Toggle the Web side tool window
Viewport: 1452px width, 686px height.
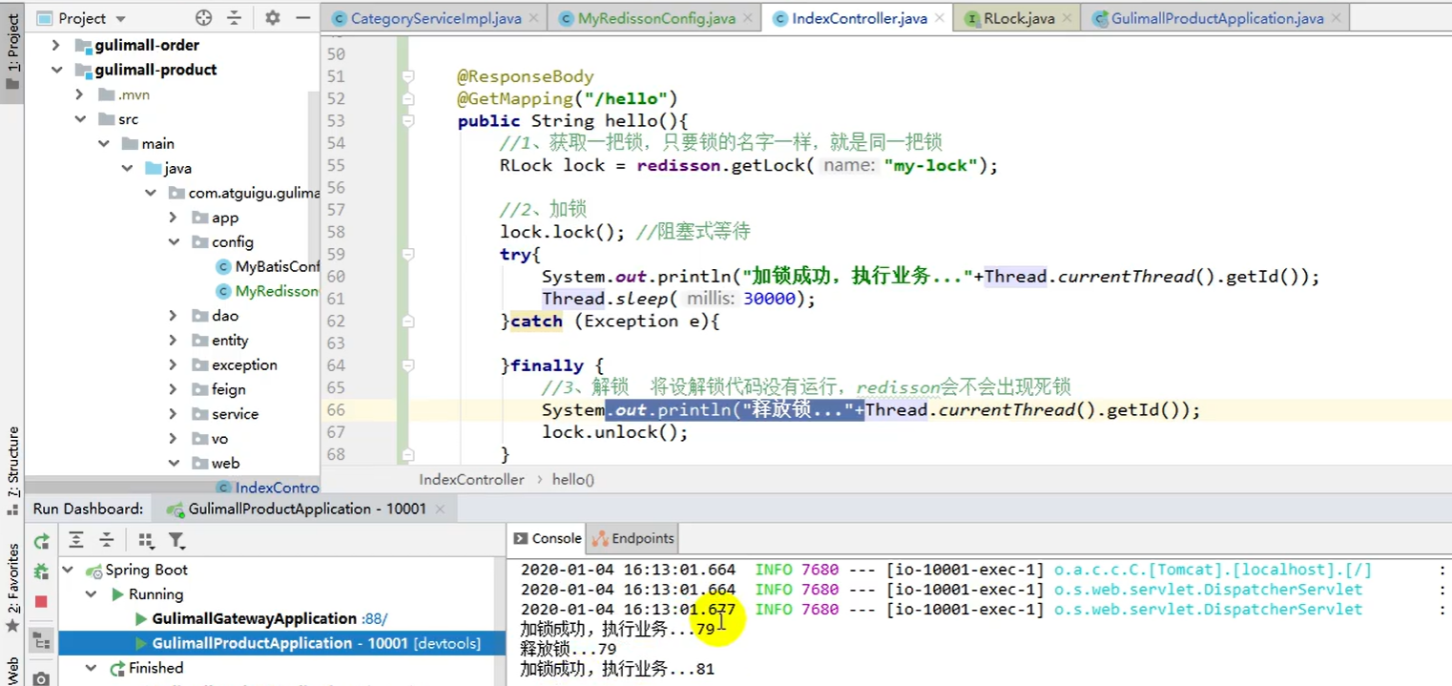pyautogui.click(x=12, y=669)
